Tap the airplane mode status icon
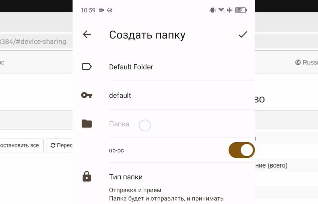This screenshot has width=318, height=204. click(x=230, y=10)
